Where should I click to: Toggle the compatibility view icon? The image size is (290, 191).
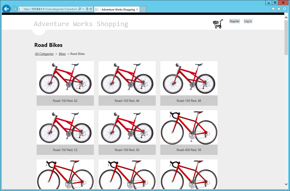87,9
